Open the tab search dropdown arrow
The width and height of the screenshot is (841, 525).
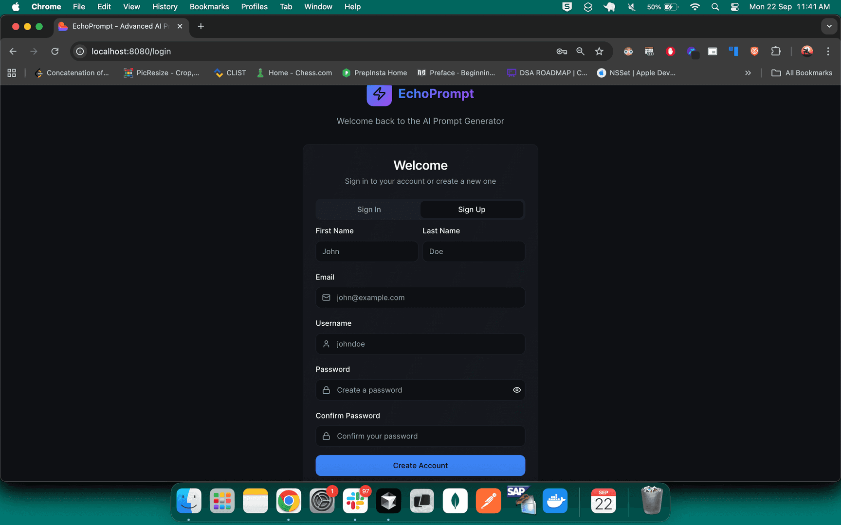click(829, 26)
